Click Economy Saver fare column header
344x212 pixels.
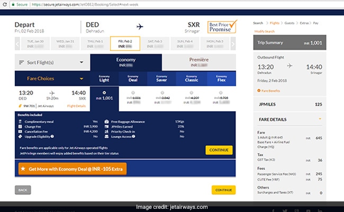coord(162,78)
